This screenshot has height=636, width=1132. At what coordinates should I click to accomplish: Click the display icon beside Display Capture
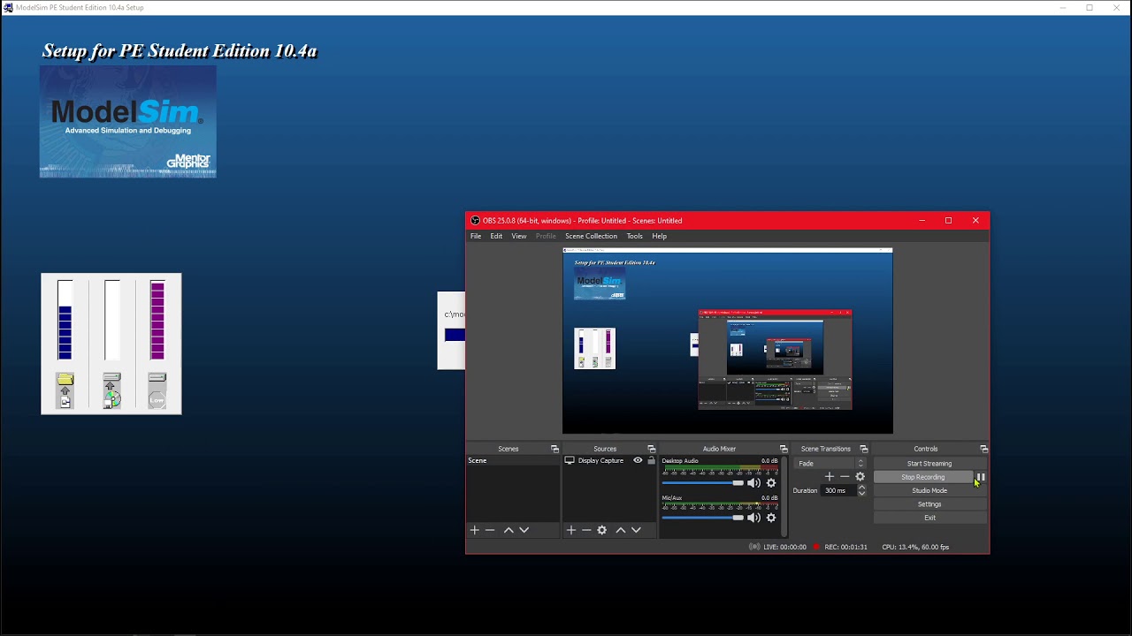click(570, 460)
